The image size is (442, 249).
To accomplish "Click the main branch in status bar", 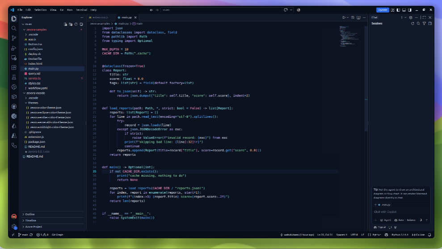I will coord(23,235).
